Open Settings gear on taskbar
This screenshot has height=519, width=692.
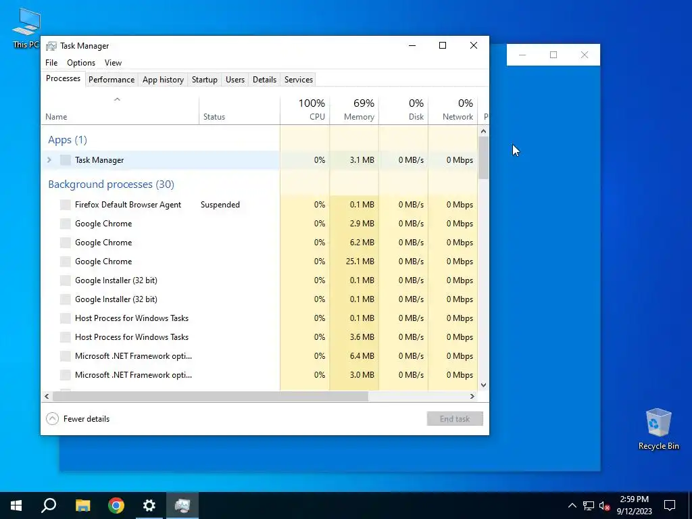[149, 505]
